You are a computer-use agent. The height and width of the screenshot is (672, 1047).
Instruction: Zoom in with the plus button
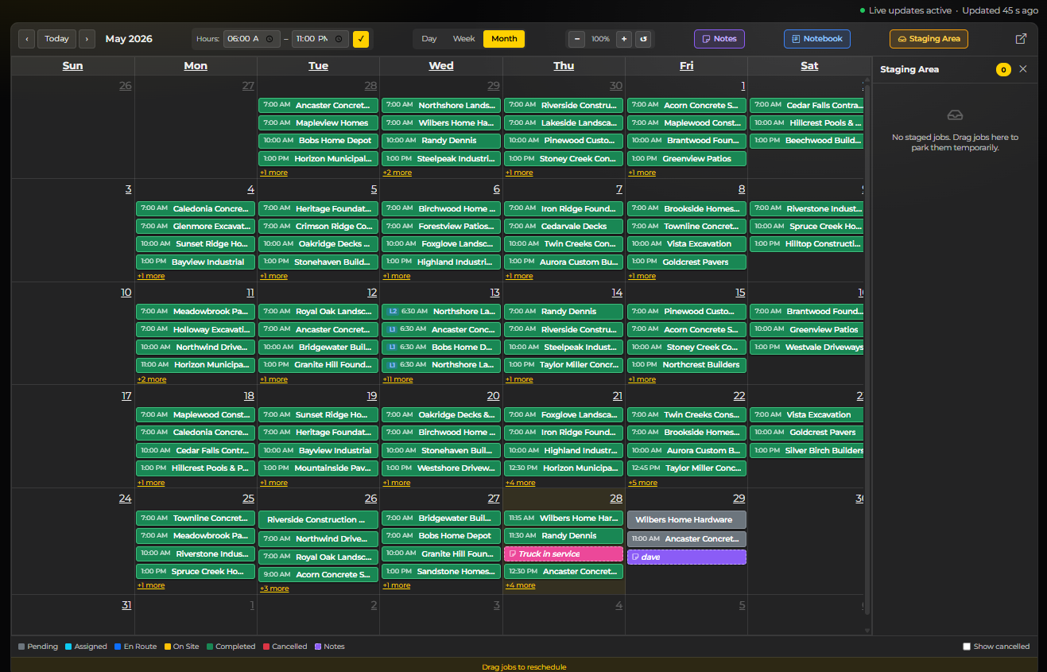(x=623, y=39)
